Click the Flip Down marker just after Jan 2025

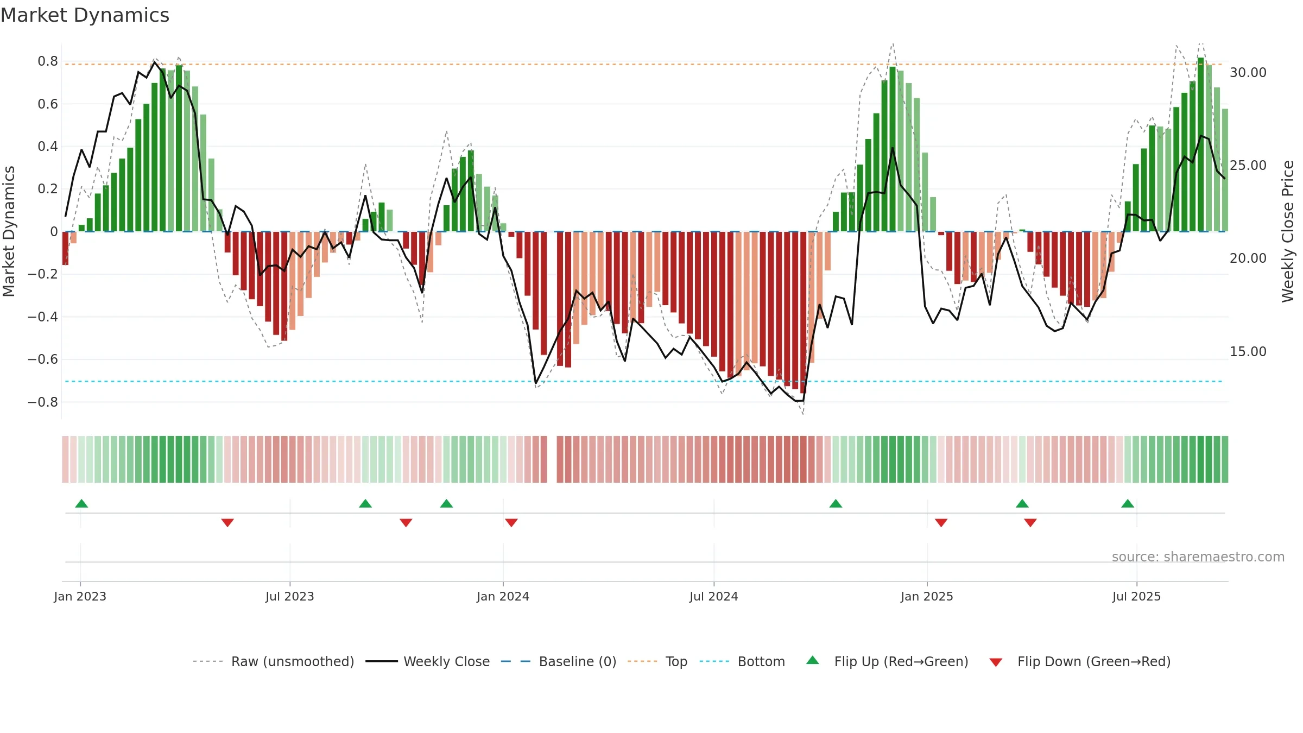pyautogui.click(x=941, y=523)
